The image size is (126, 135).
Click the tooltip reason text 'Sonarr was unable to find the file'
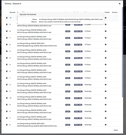[60, 22]
